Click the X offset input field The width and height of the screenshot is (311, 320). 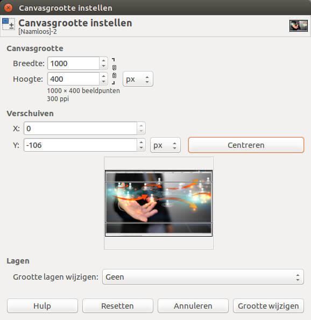pyautogui.click(x=80, y=129)
